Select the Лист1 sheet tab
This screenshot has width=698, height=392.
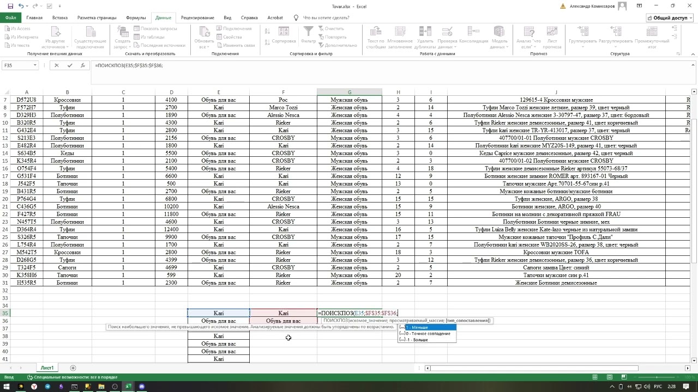point(47,368)
